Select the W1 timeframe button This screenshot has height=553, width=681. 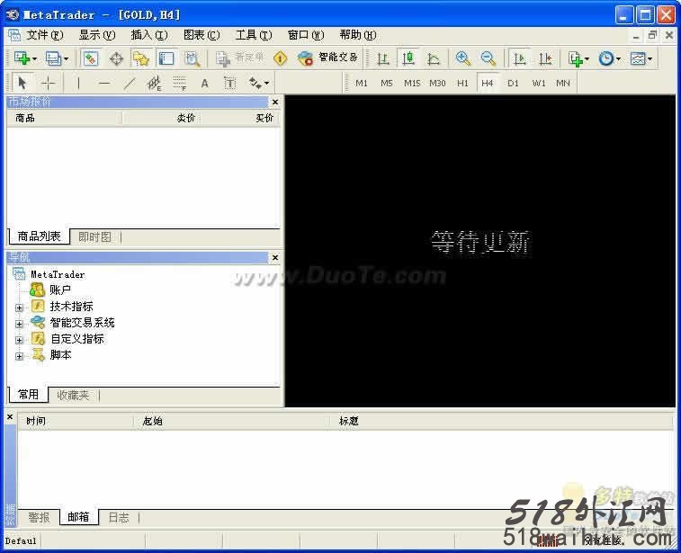pos(539,83)
